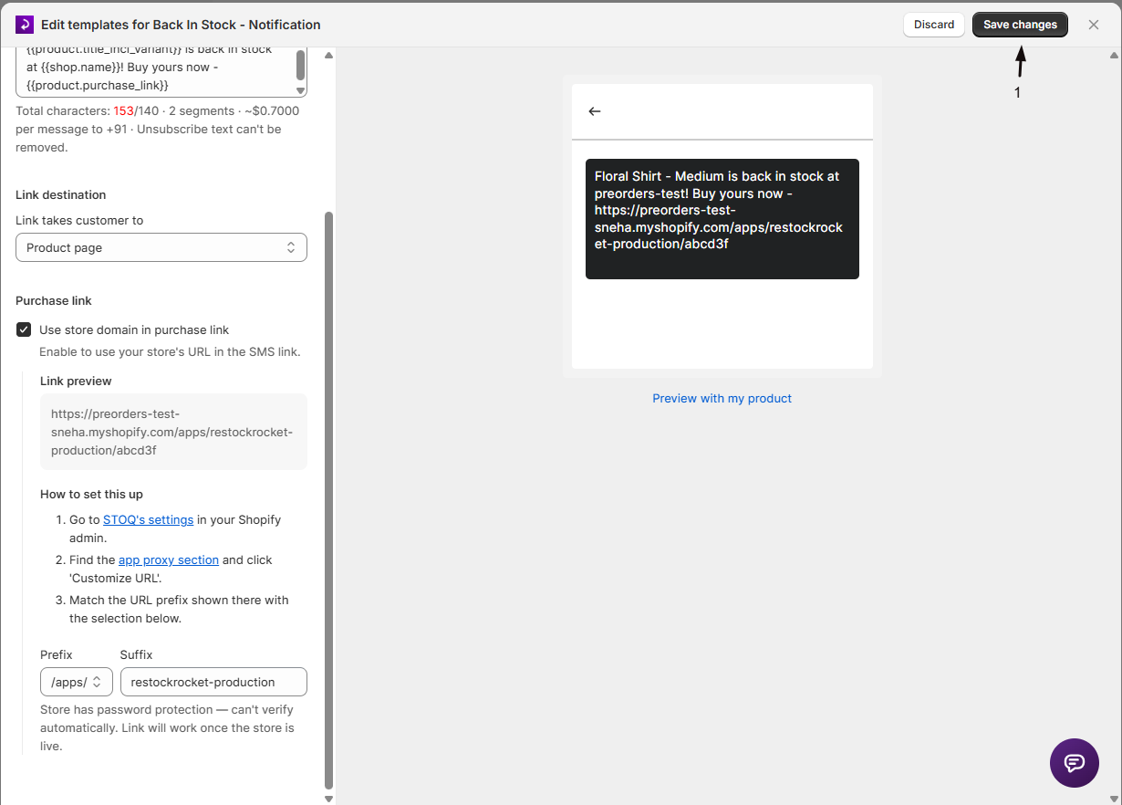The height and width of the screenshot is (805, 1122).
Task: Click the left panel scrollbar thumb
Action: (x=329, y=500)
